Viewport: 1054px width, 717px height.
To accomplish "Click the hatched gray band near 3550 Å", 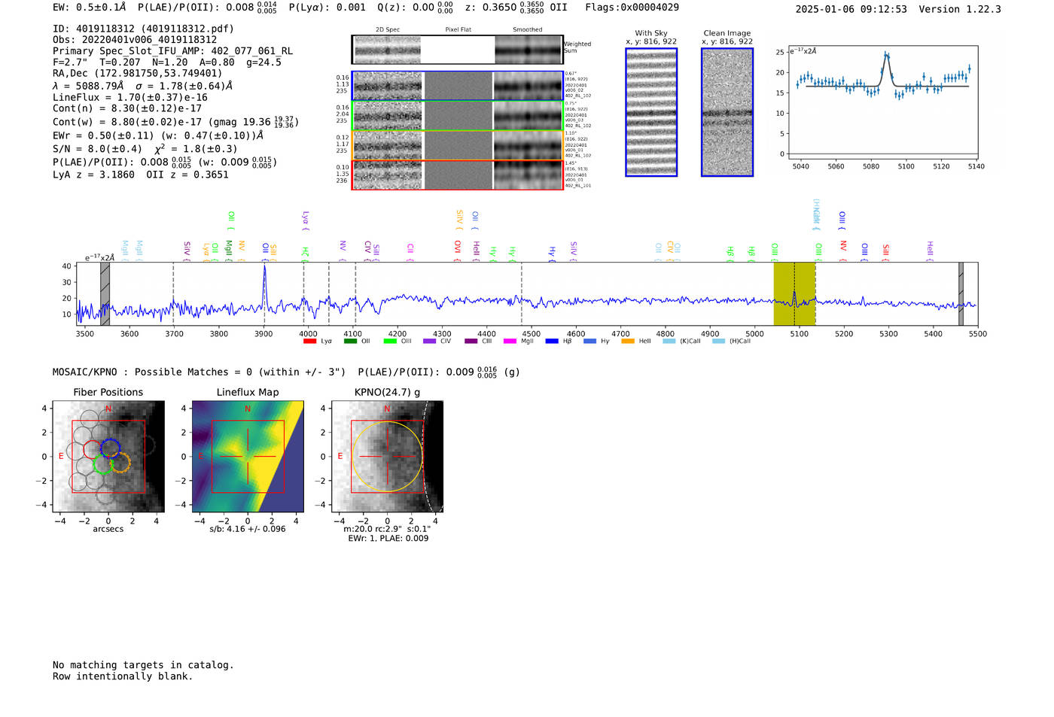I will click(x=105, y=294).
